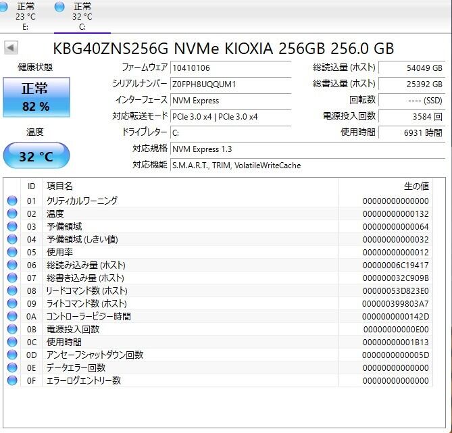Image resolution: width=452 pixels, height=433 pixels.
Task: Click the status icon for データエラー回数 row
Action: [x=11, y=367]
